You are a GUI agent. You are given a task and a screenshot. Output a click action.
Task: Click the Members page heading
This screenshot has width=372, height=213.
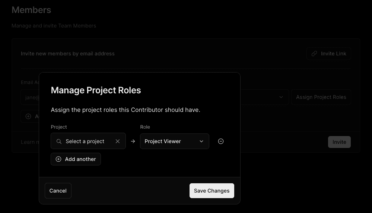31,10
